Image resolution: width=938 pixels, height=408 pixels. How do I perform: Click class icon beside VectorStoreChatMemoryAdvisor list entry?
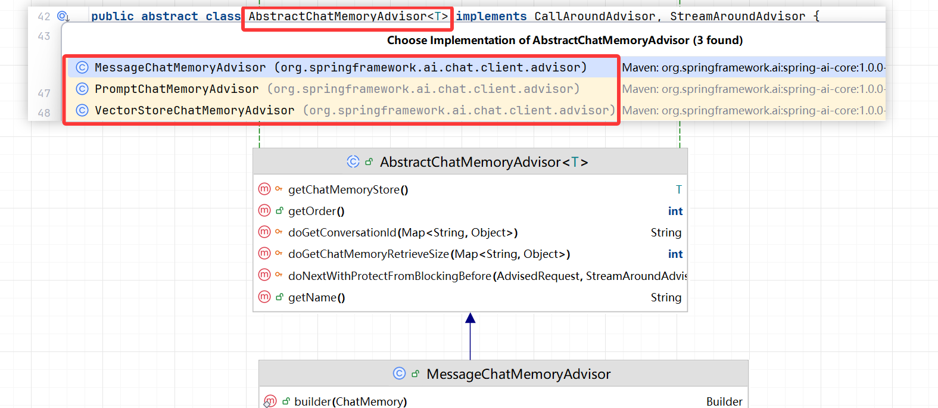(x=82, y=110)
